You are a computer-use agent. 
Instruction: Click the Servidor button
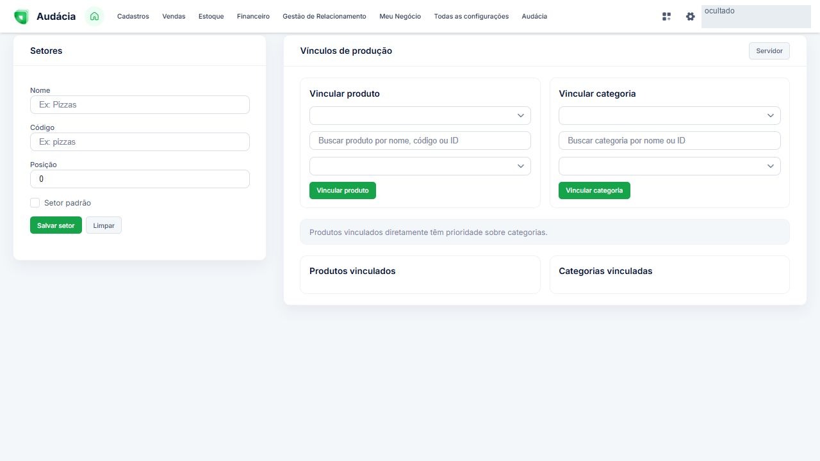pos(769,51)
